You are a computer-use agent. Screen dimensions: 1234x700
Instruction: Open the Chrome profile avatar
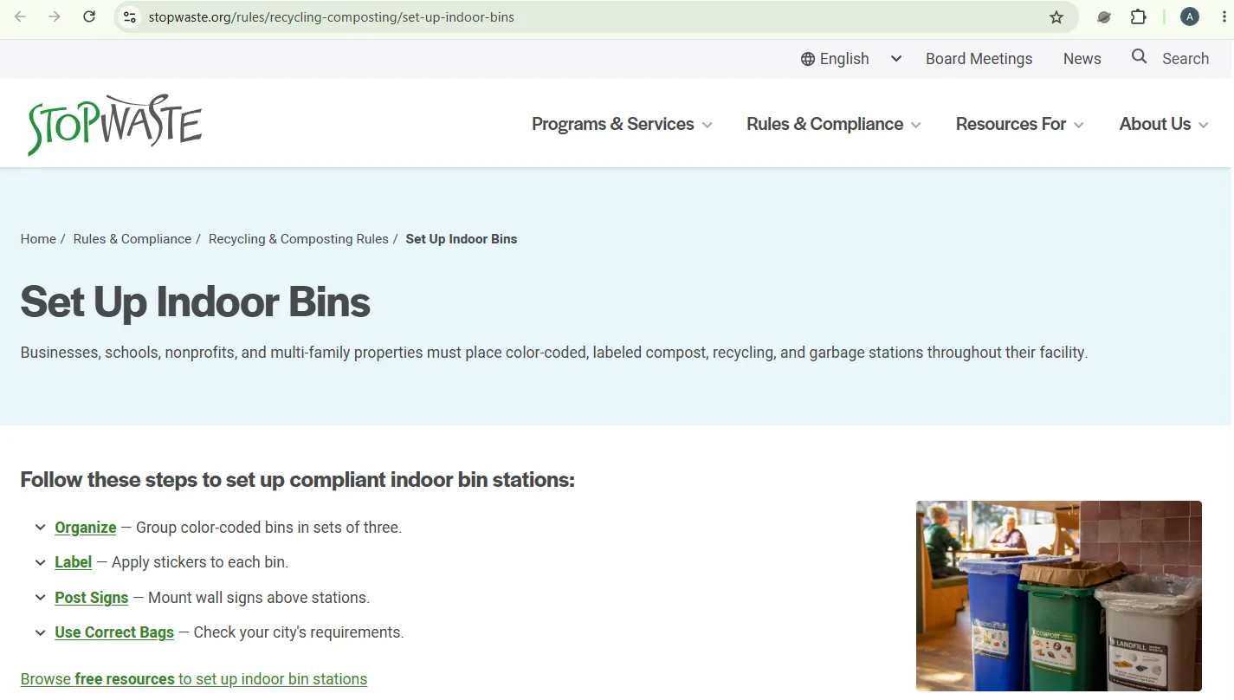(x=1190, y=16)
